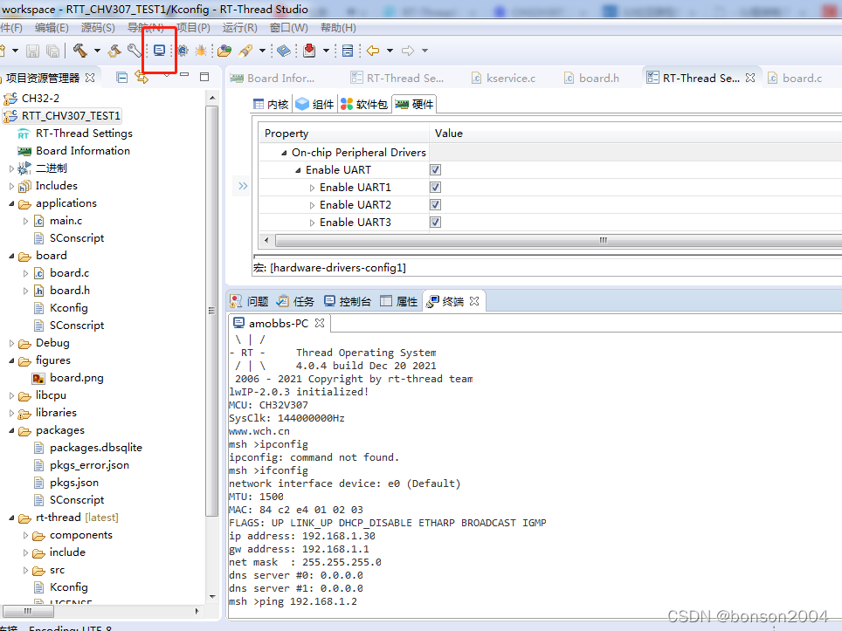
Task: Click the wrench settings toolbar icon
Action: tap(134, 51)
